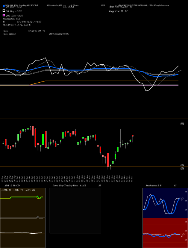Viewport: 188px width, 248px height.
Task: Click the 'BUY Slowing @ 0%' signal text
Action: pyautogui.click(x=59, y=34)
